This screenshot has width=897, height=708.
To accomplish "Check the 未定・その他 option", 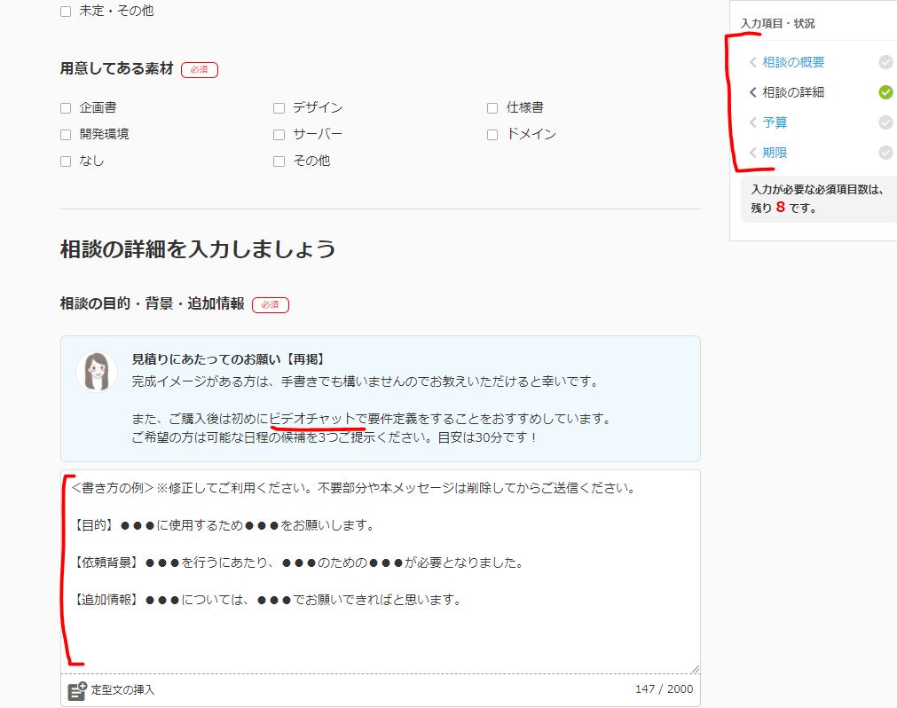I will [66, 12].
